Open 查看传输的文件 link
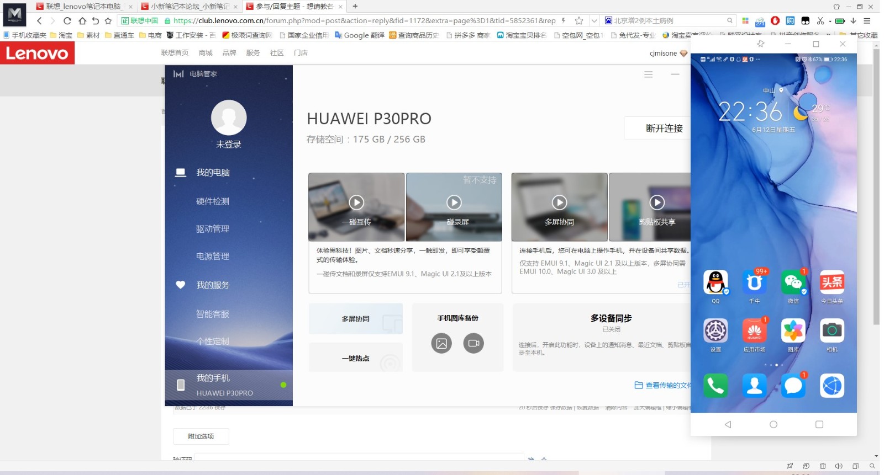Image resolution: width=884 pixels, height=475 pixels. [x=663, y=385]
